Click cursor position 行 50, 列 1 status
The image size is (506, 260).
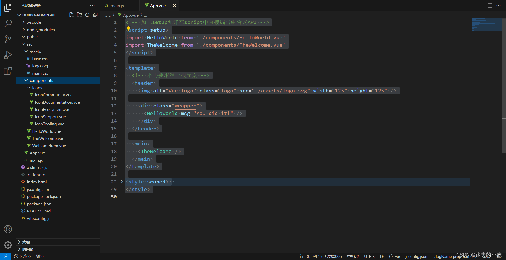320,256
